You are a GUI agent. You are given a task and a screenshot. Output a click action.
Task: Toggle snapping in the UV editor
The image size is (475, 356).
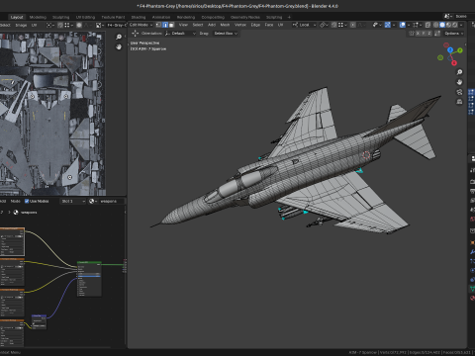(x=60, y=25)
